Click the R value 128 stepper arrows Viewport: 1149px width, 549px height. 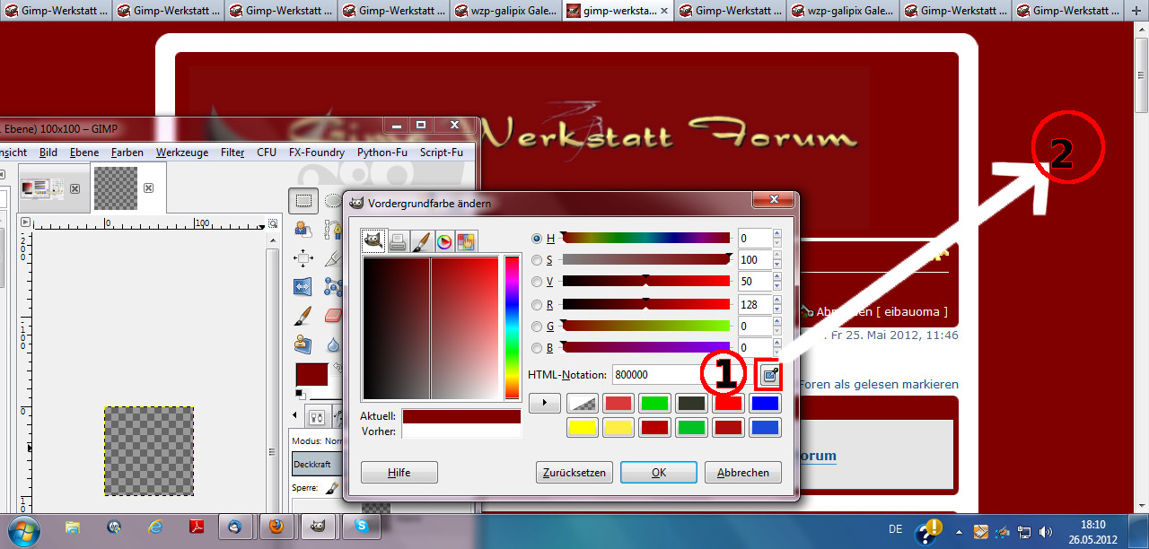(x=776, y=305)
